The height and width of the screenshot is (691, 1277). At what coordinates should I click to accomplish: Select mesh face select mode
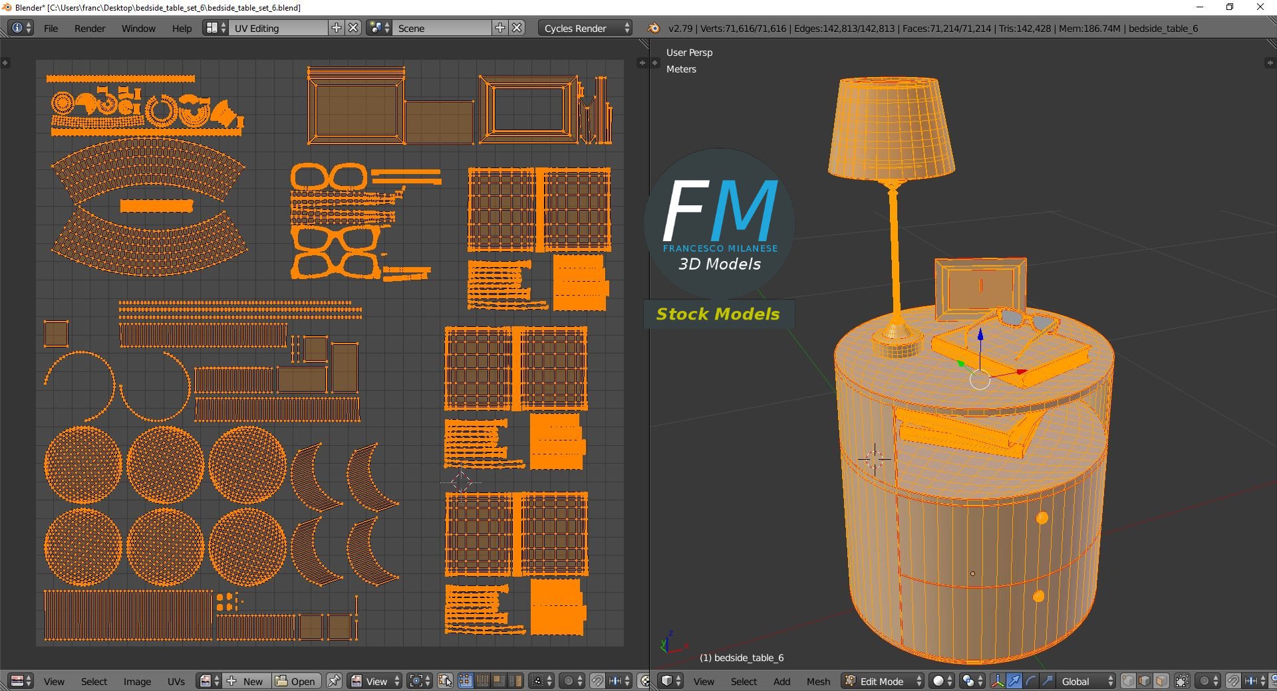1162,681
